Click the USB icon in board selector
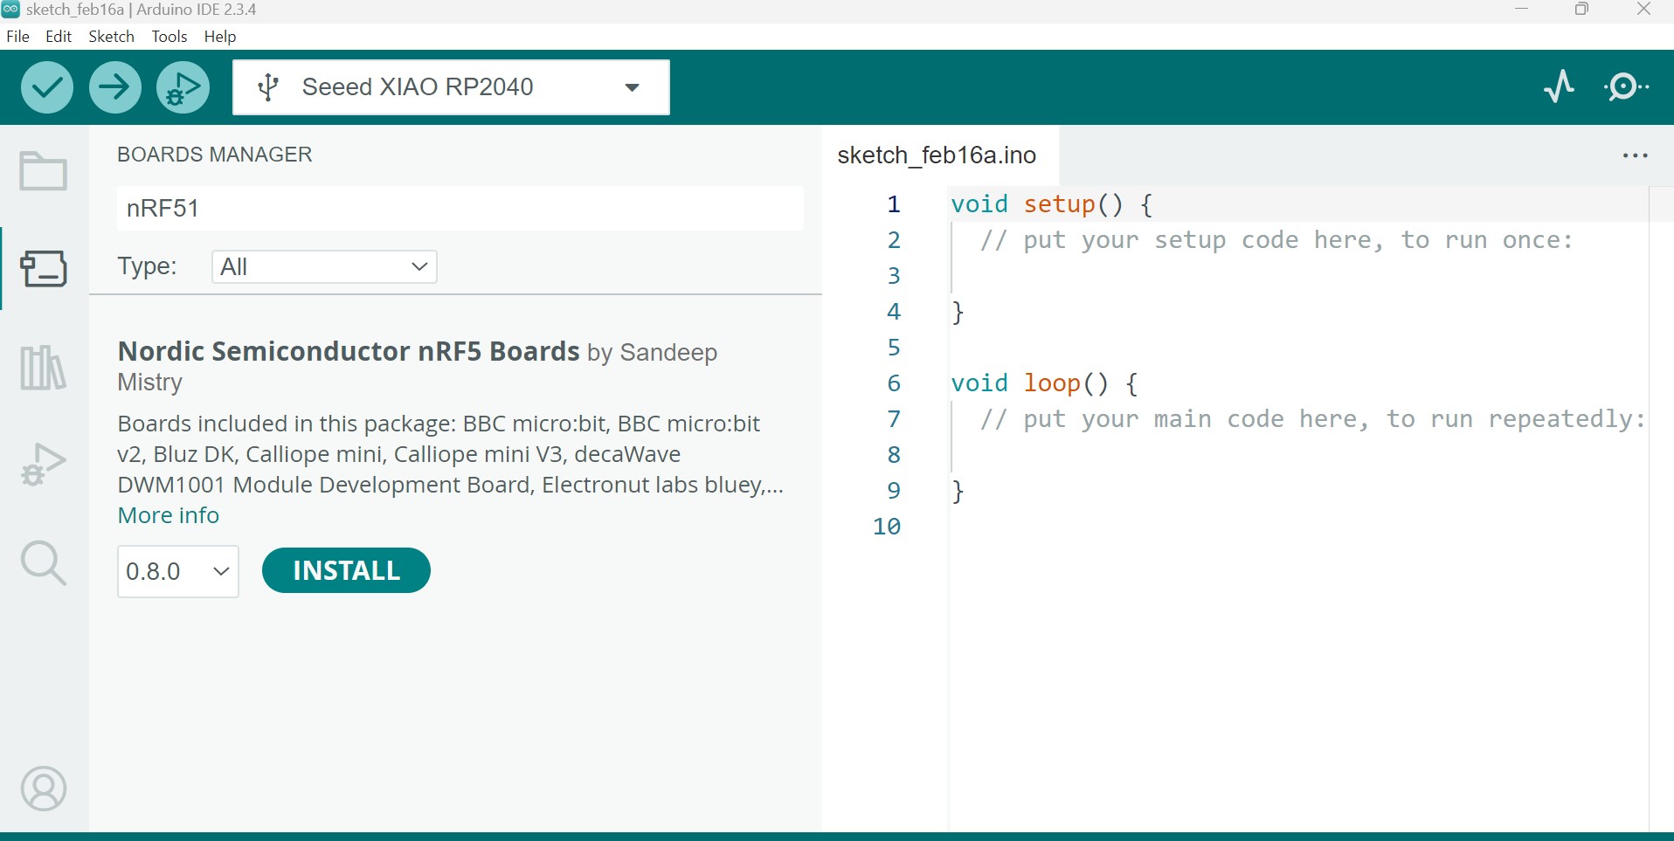This screenshot has width=1674, height=841. pos(269,87)
